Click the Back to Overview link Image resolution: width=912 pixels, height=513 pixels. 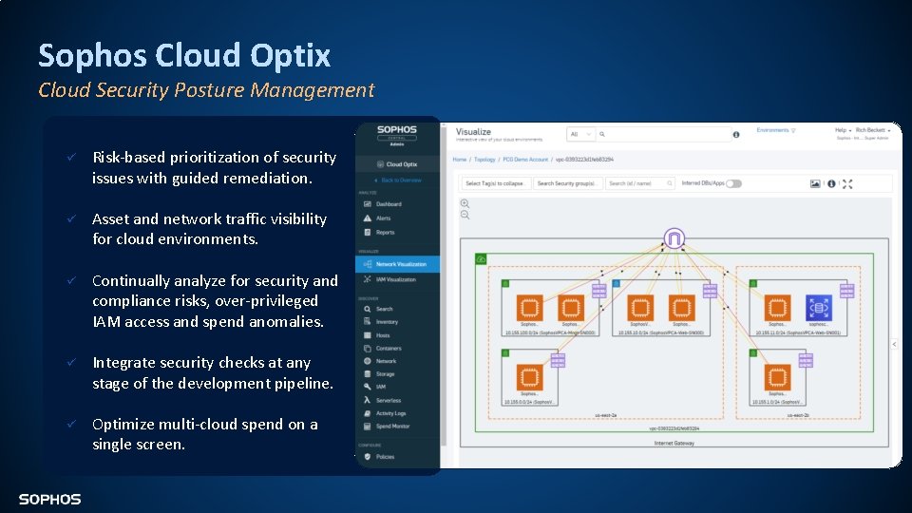click(x=398, y=180)
